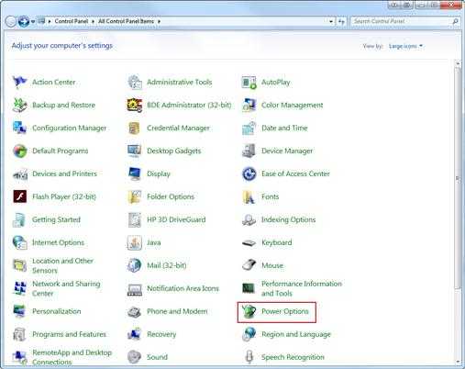Click the Speech Recognition microphone icon
The width and height of the screenshot is (465, 369).
[x=249, y=357]
